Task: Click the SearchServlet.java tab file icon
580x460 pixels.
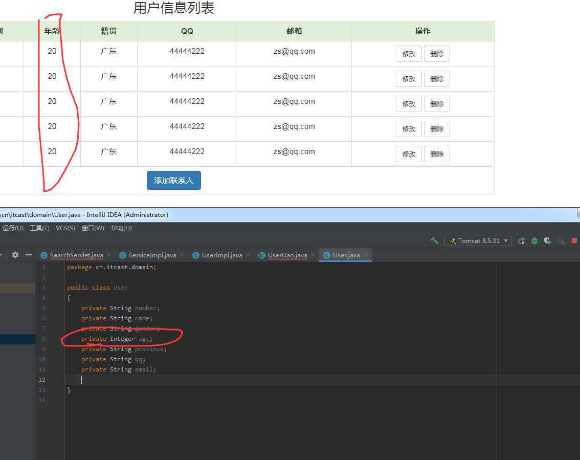Action: tap(43, 255)
